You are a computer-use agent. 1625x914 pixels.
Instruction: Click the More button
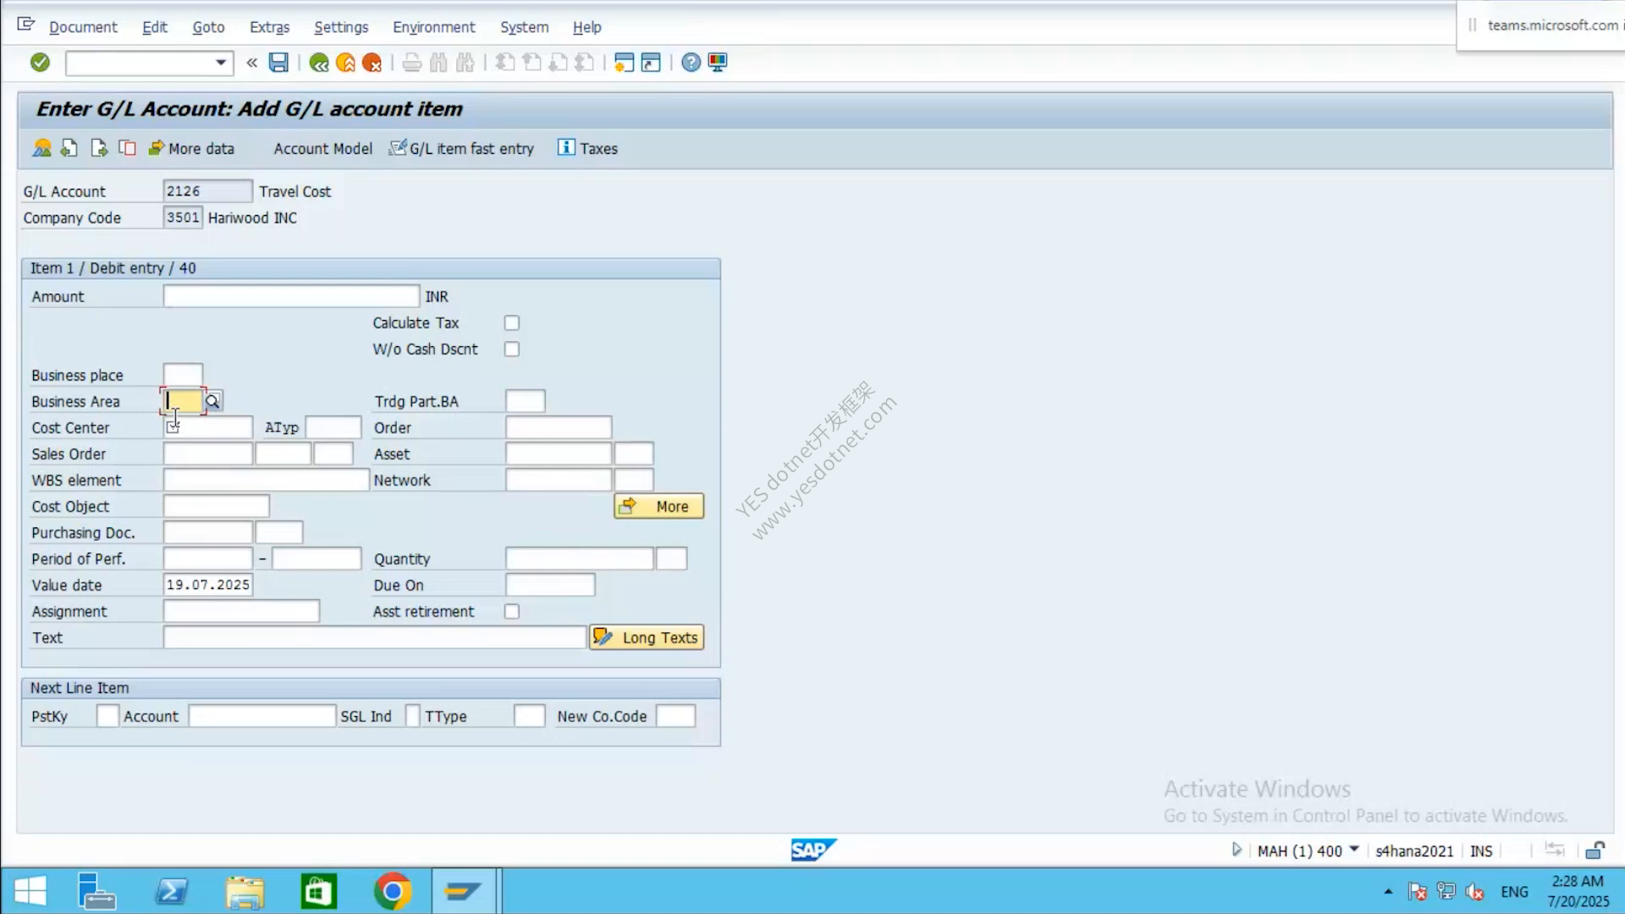(x=659, y=506)
